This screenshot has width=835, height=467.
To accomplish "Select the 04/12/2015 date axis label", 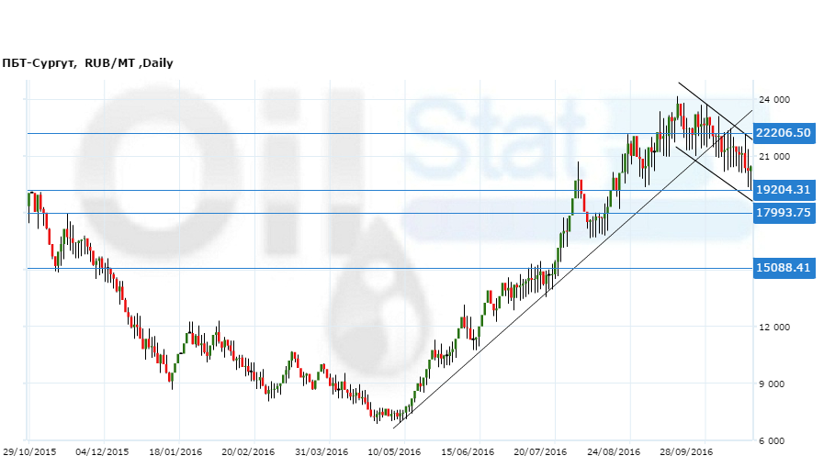I will [x=103, y=451].
